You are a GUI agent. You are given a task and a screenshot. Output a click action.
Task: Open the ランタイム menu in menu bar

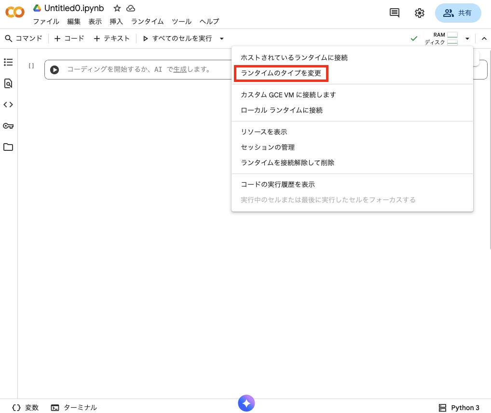(147, 22)
